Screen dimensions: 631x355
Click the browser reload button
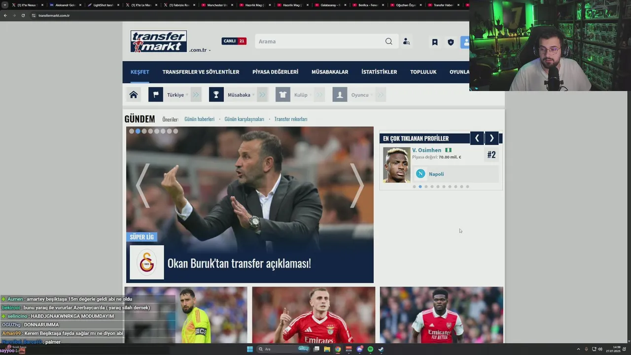click(23, 15)
